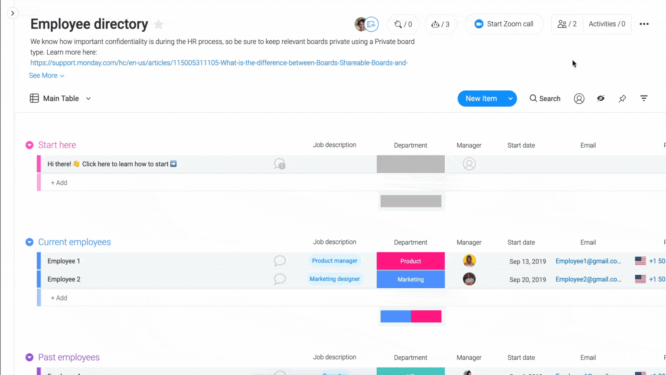Select the pink Product department label
This screenshot has height=375, width=666.
[410, 261]
